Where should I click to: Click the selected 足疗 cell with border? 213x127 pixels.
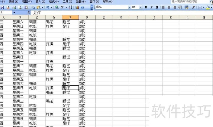pos(70,88)
